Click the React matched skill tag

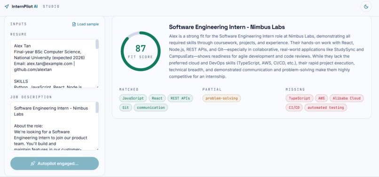[x=157, y=98]
